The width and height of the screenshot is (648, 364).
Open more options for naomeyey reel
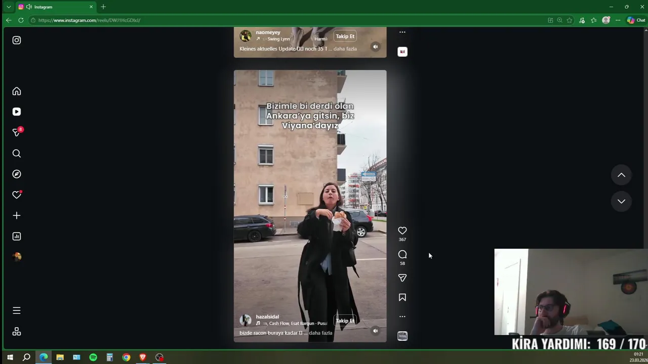pos(402,32)
